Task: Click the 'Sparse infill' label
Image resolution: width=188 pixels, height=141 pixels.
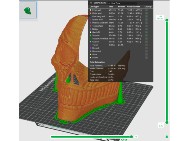Action: coord(98,20)
